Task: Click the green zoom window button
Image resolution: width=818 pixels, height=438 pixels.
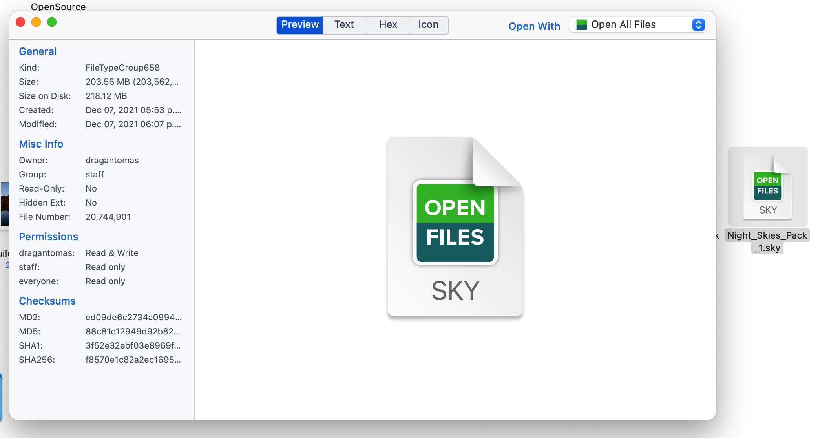Action: pyautogui.click(x=52, y=22)
